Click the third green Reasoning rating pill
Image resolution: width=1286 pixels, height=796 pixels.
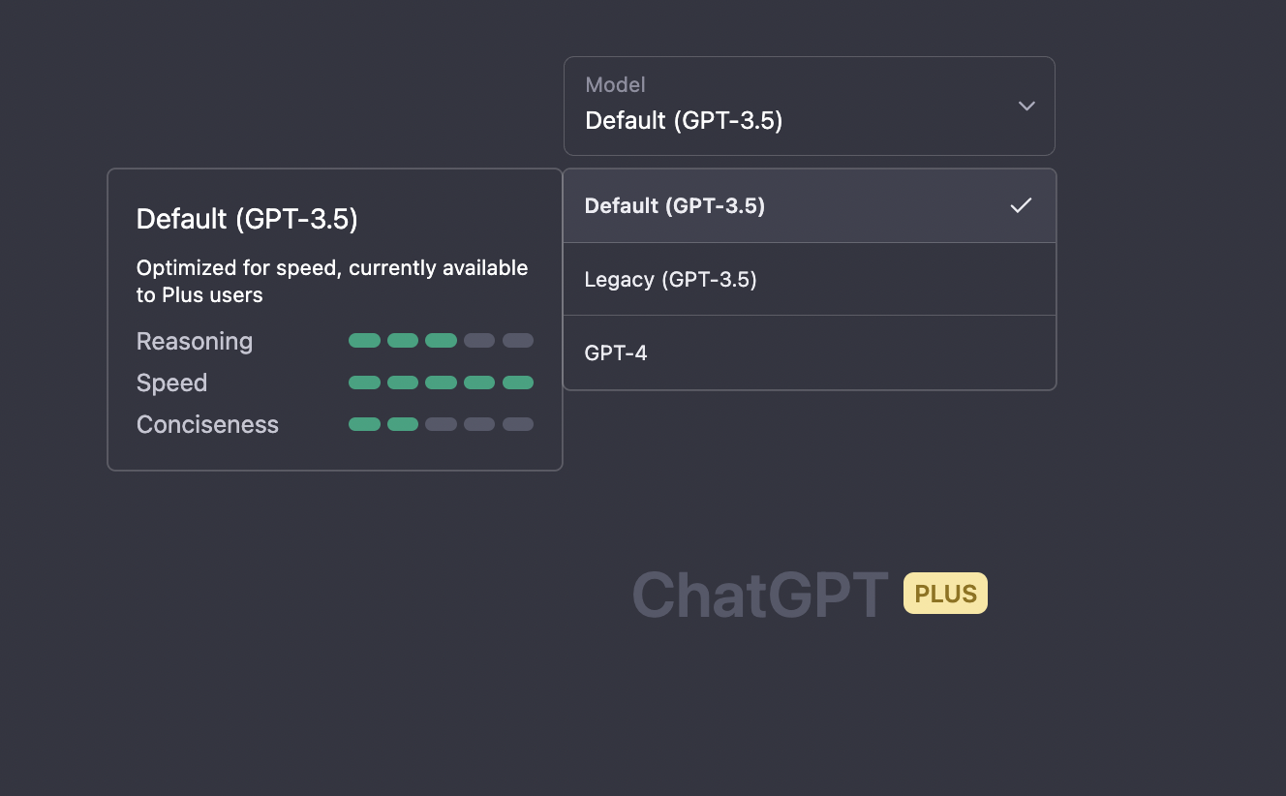[441, 341]
